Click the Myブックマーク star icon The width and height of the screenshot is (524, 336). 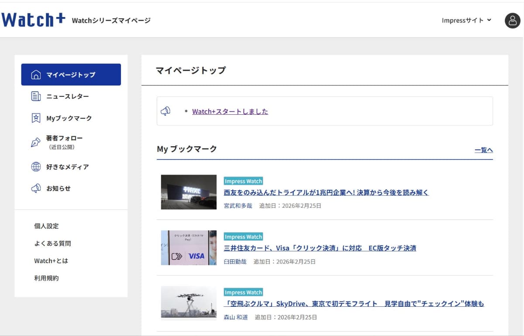pos(35,118)
